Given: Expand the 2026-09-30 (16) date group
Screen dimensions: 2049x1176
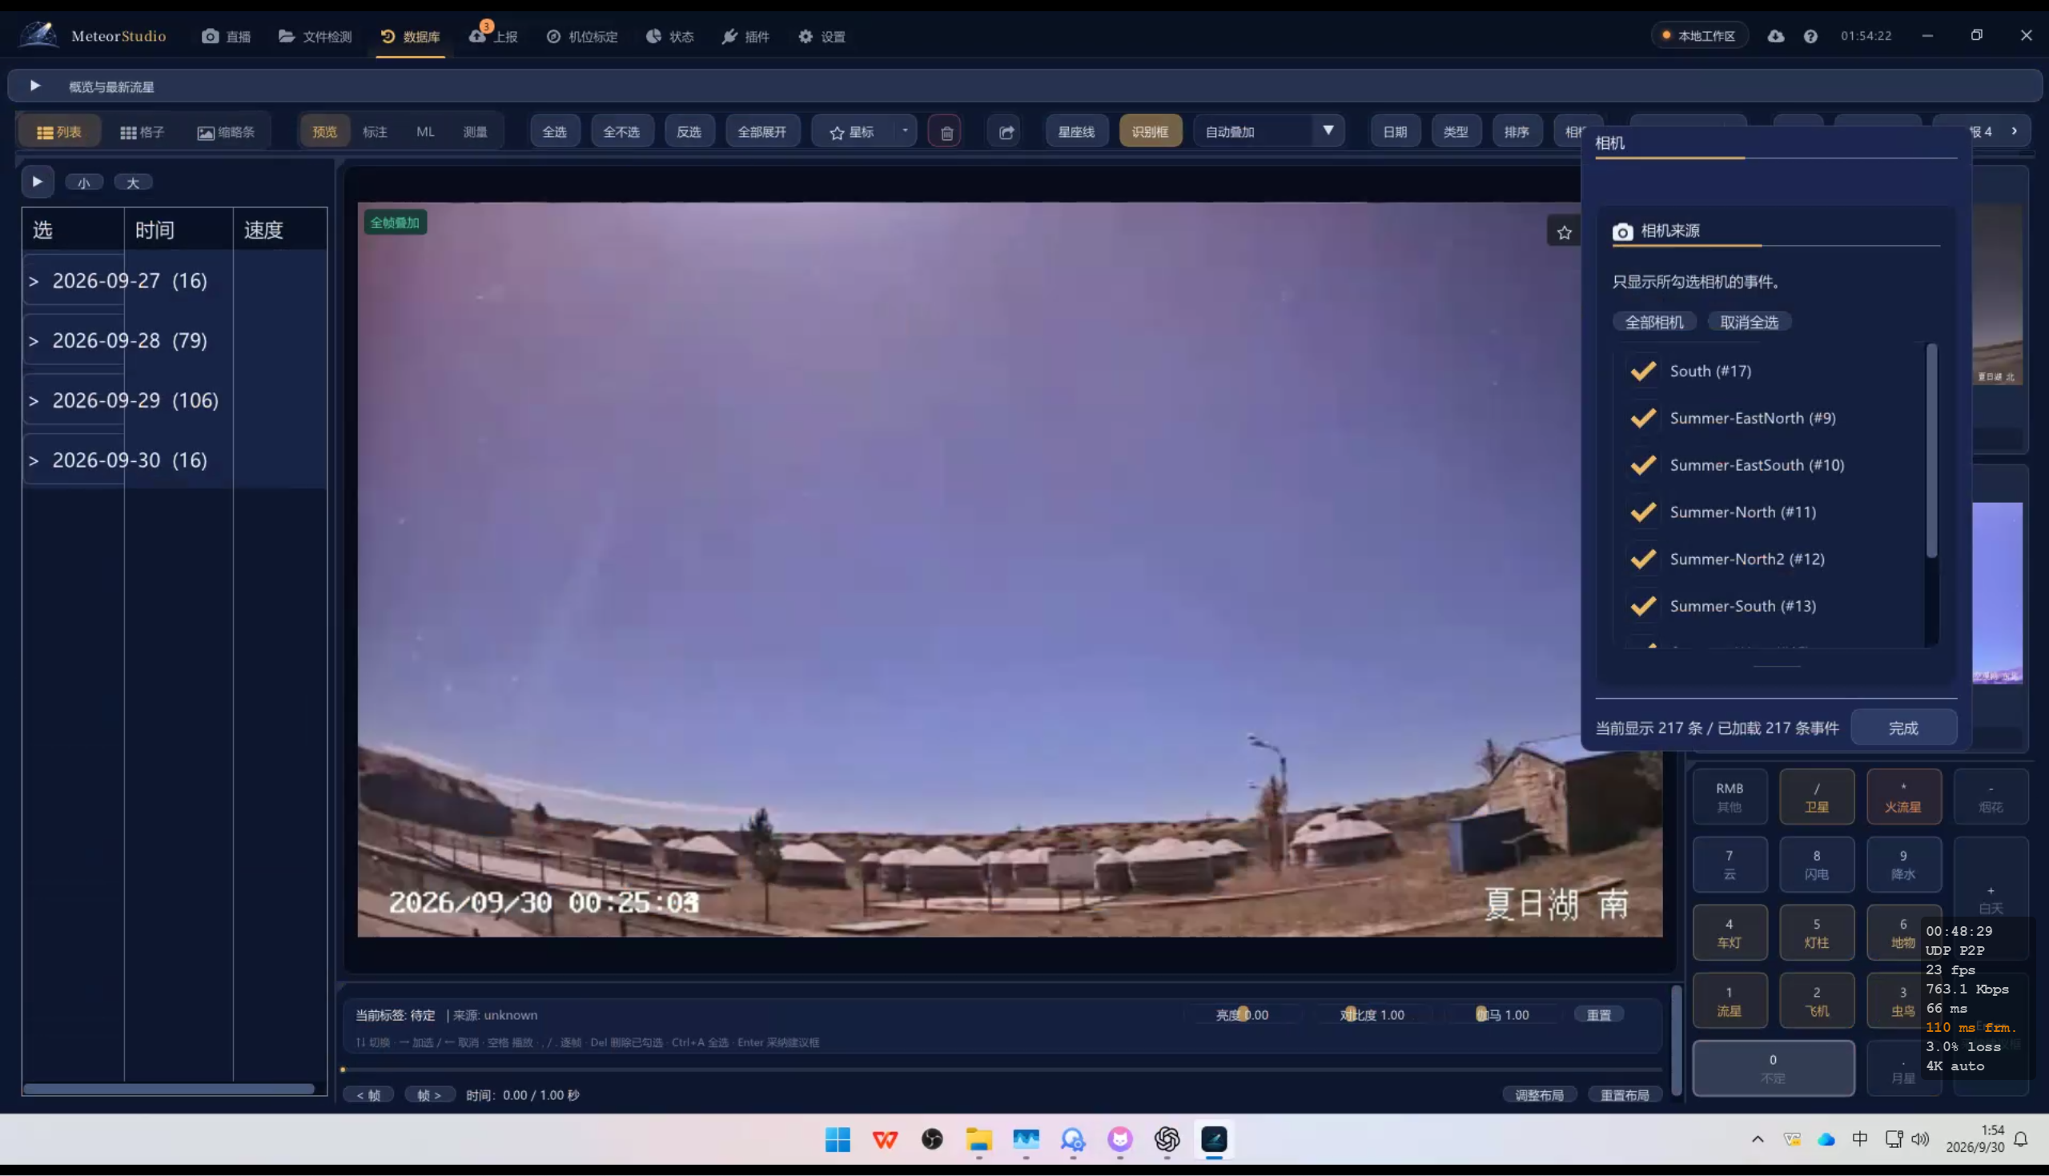Looking at the screenshot, I should click(x=34, y=460).
